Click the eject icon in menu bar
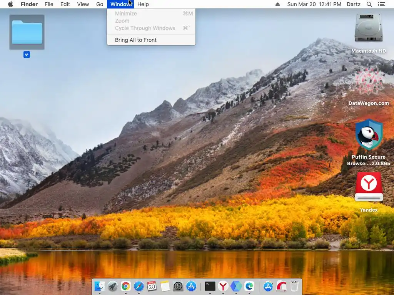 (x=277, y=4)
